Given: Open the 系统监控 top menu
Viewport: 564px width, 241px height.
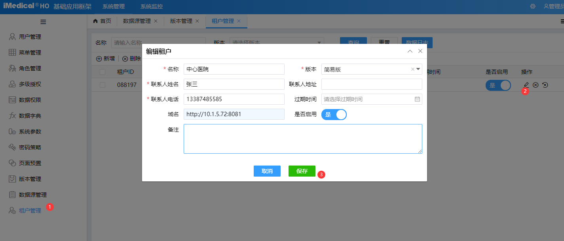Looking at the screenshot, I should tap(151, 7).
